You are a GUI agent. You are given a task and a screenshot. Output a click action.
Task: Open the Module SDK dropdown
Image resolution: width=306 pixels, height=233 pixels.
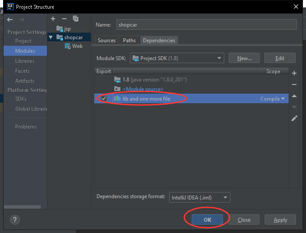[177, 58]
